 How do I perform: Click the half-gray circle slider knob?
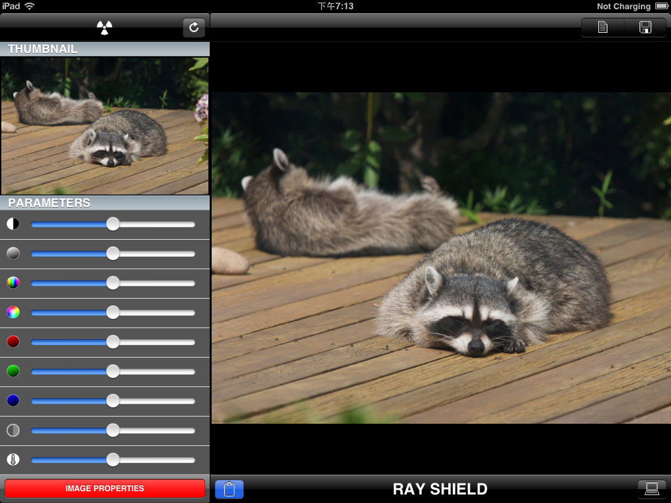click(113, 431)
